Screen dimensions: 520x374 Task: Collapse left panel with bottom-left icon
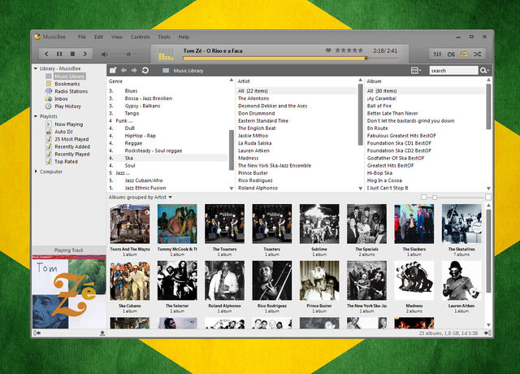coord(37,333)
